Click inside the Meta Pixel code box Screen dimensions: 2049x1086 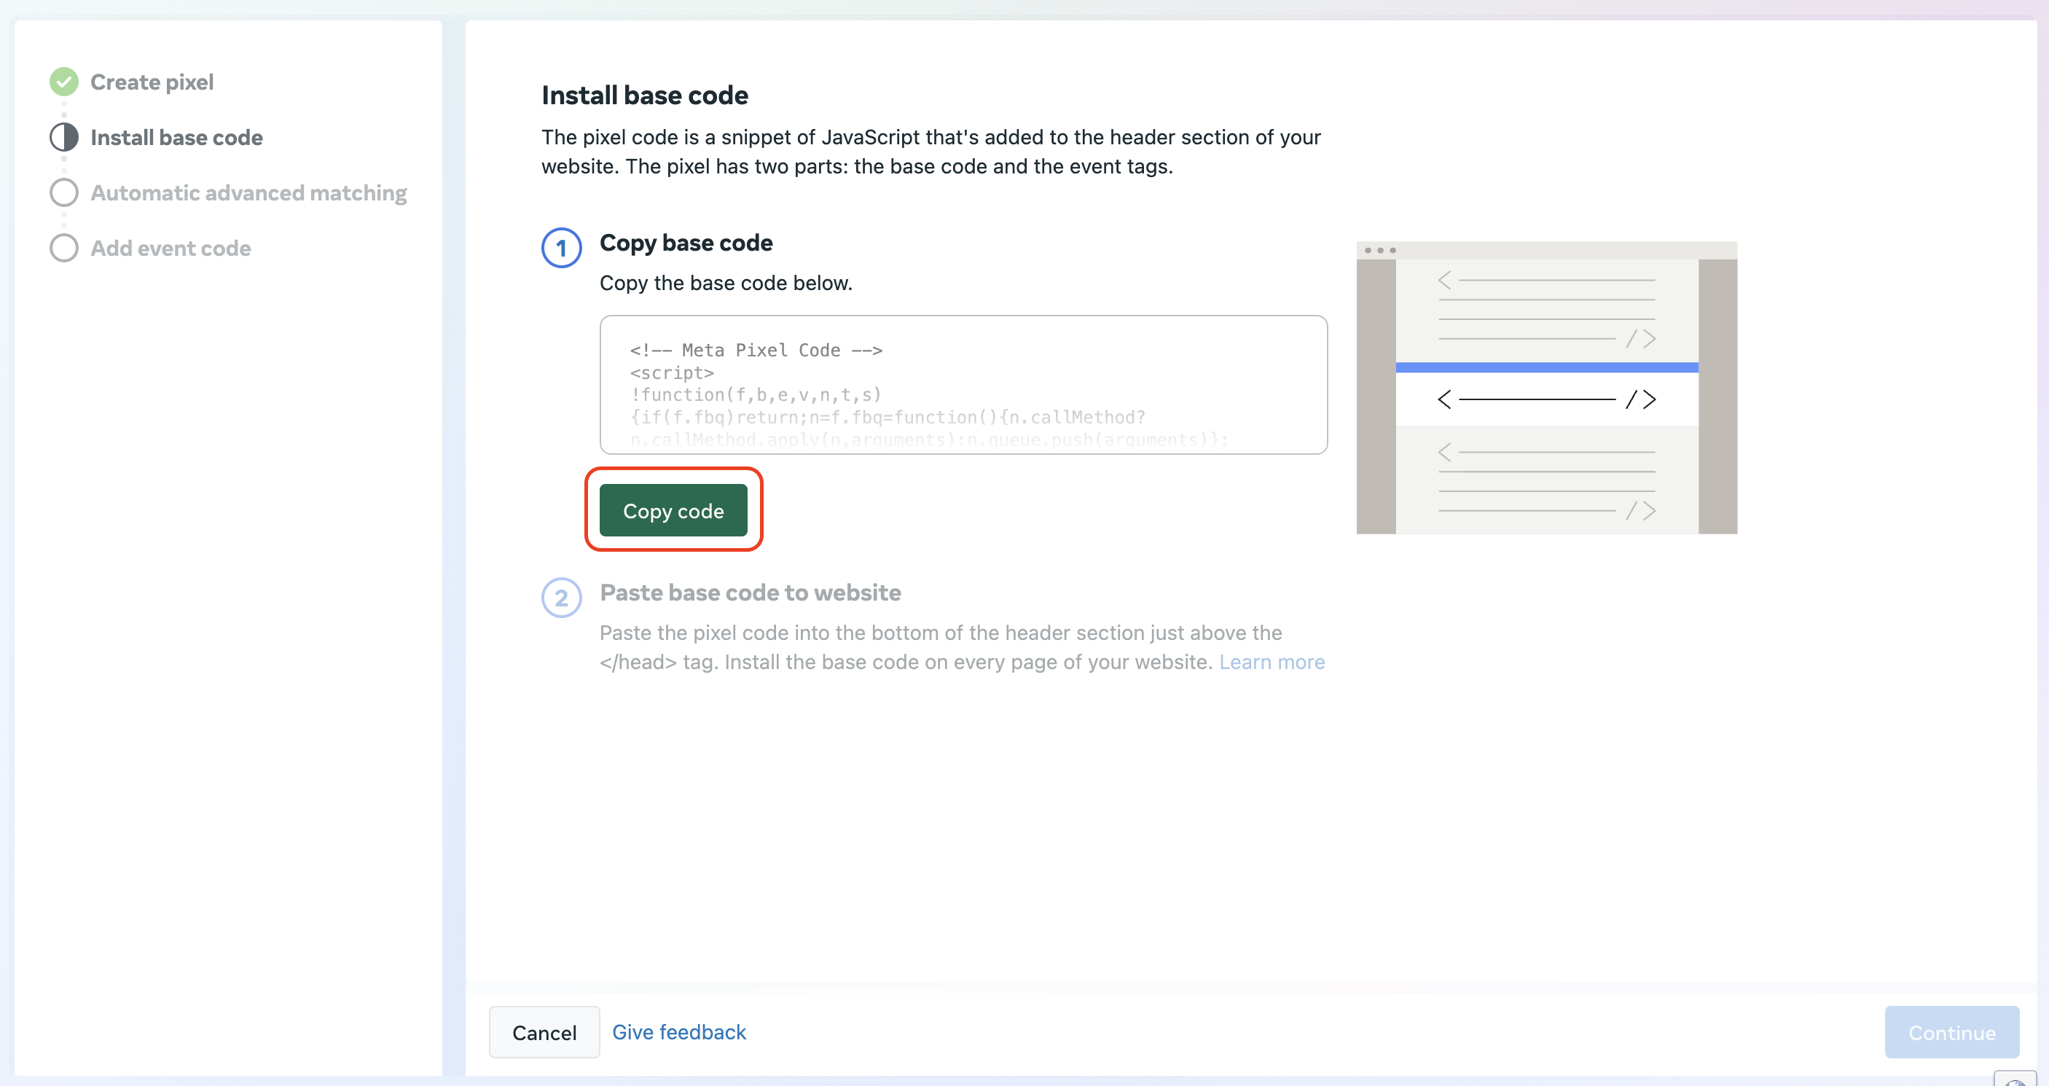(x=963, y=385)
